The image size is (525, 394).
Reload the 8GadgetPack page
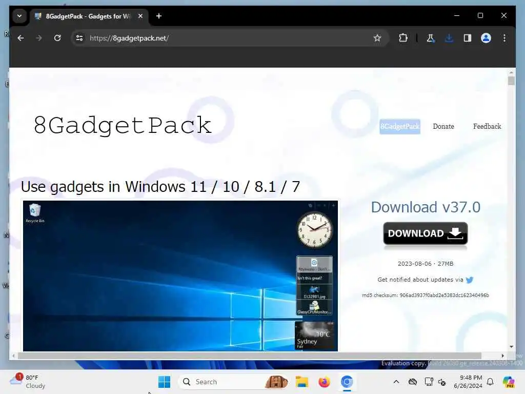point(57,38)
